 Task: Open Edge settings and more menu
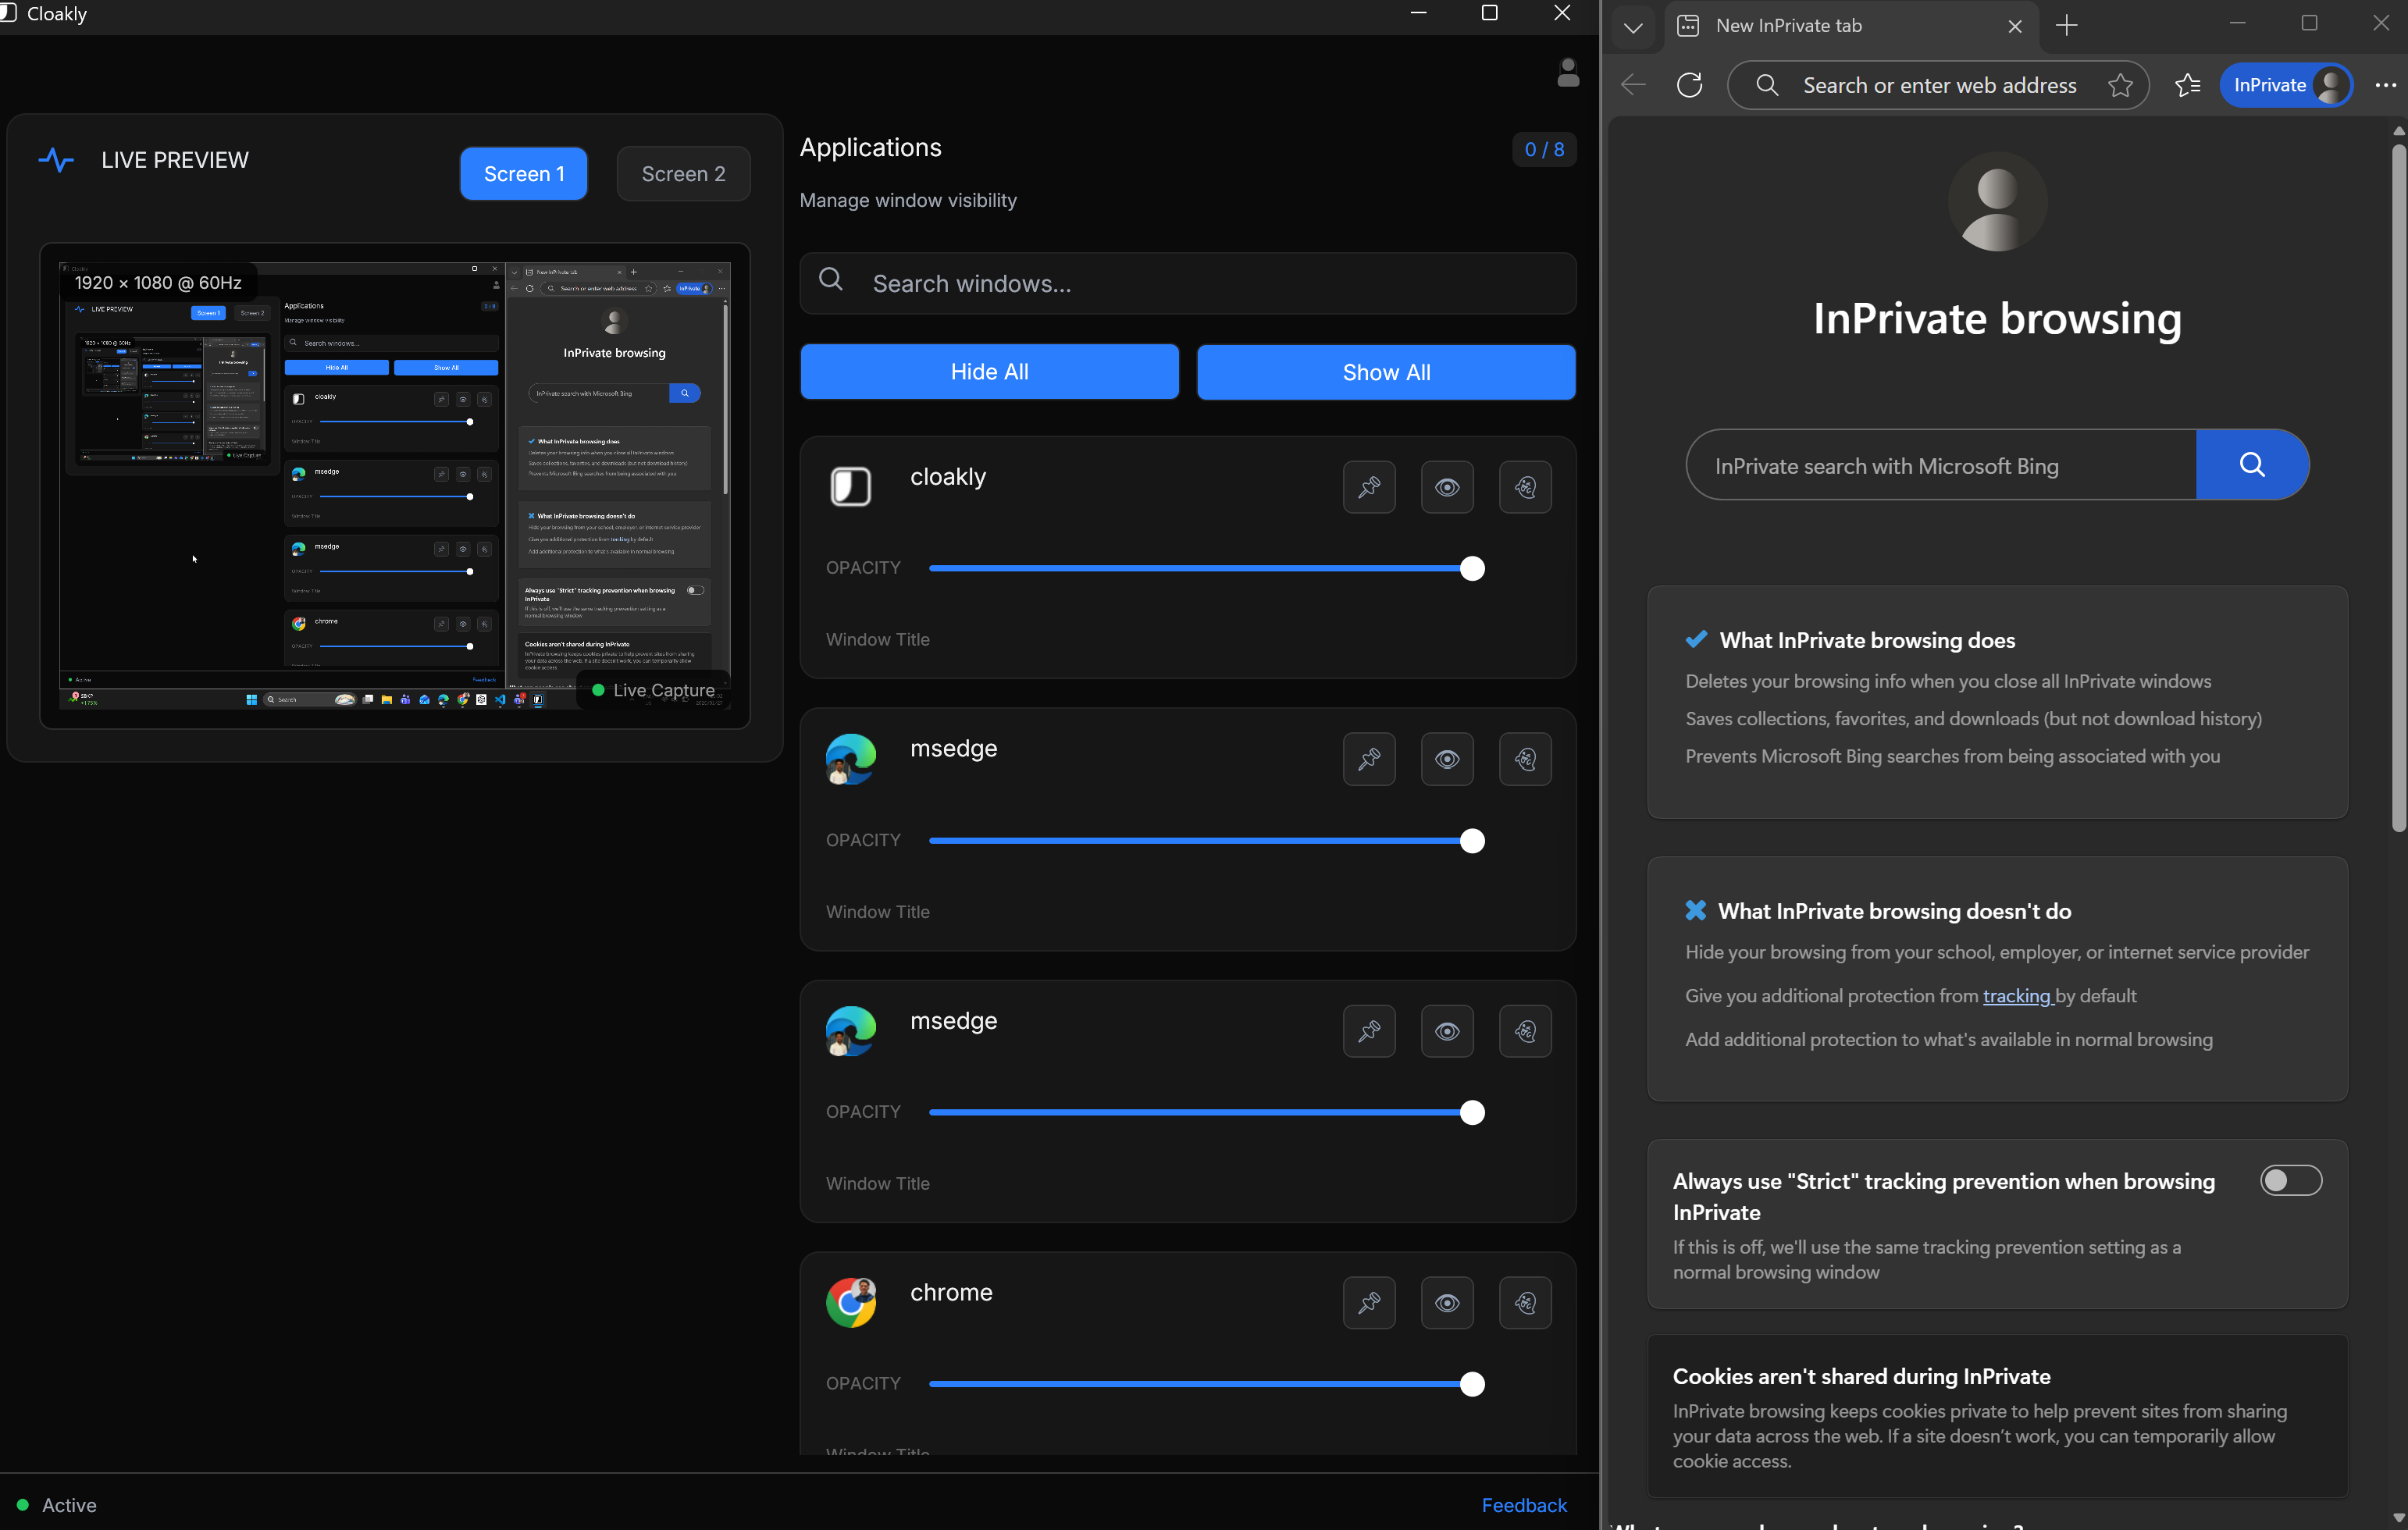2385,85
